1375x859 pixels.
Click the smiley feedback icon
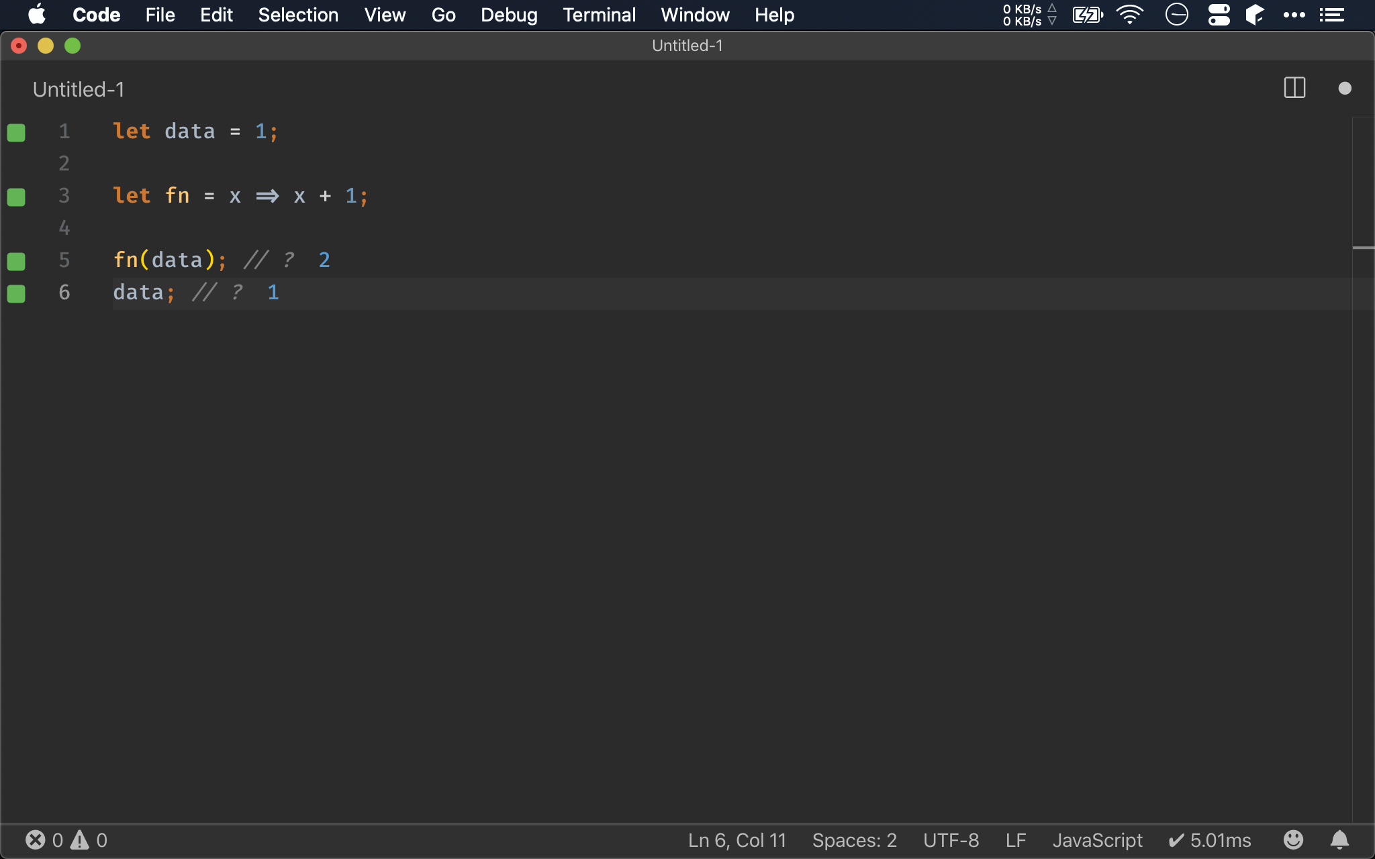1293,840
